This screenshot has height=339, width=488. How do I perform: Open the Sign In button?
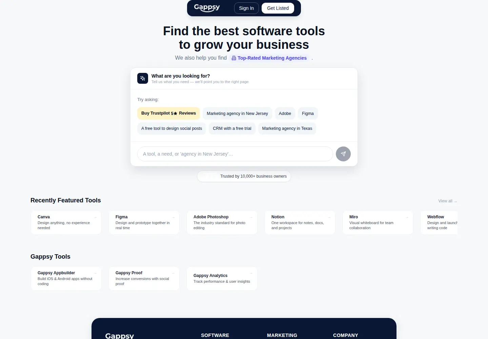(x=246, y=8)
